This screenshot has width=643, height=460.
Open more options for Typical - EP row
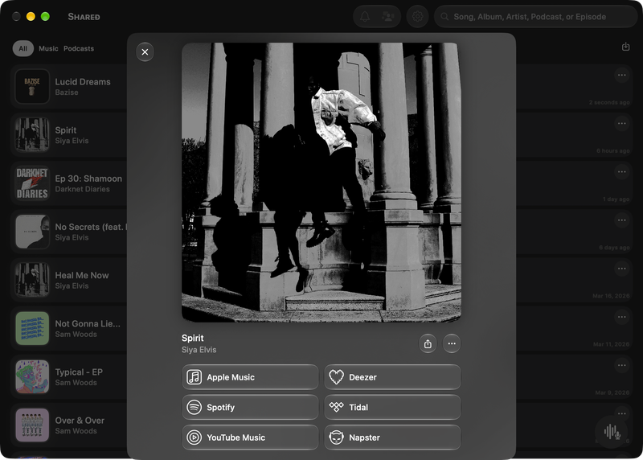621,366
